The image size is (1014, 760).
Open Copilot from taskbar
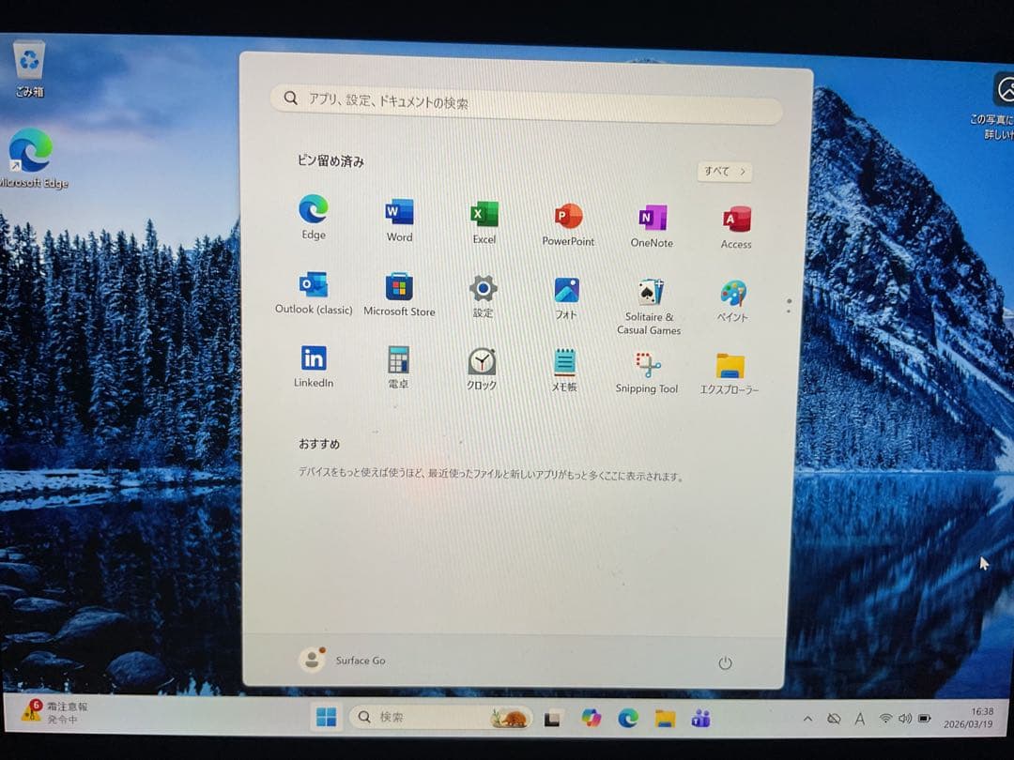(x=591, y=718)
